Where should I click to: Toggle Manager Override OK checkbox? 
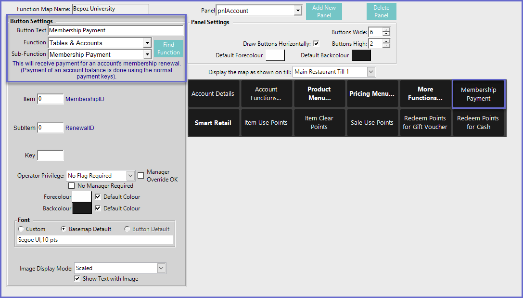[x=141, y=176]
